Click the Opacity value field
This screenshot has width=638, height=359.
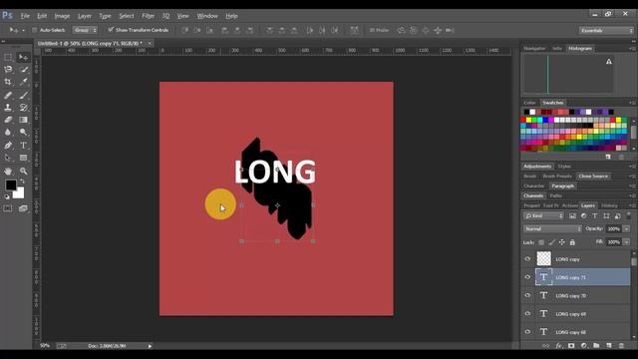(x=614, y=229)
